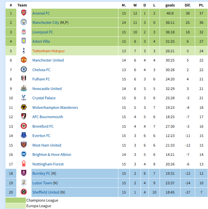Click the Arsenal FC club crest

click(x=24, y=13)
